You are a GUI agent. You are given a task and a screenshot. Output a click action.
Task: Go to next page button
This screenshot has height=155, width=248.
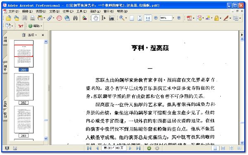pyautogui.click(x=130, y=148)
